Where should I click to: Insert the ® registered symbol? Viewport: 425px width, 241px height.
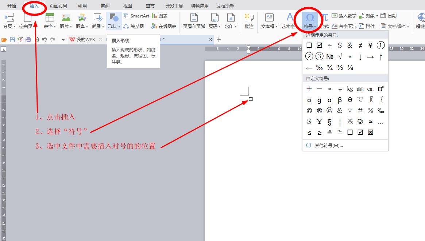pyautogui.click(x=319, y=111)
